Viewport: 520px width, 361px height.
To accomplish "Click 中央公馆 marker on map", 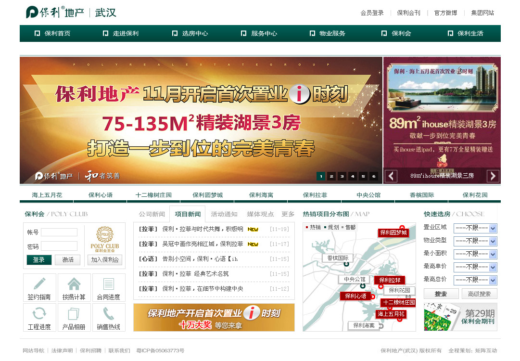I will [355, 279].
